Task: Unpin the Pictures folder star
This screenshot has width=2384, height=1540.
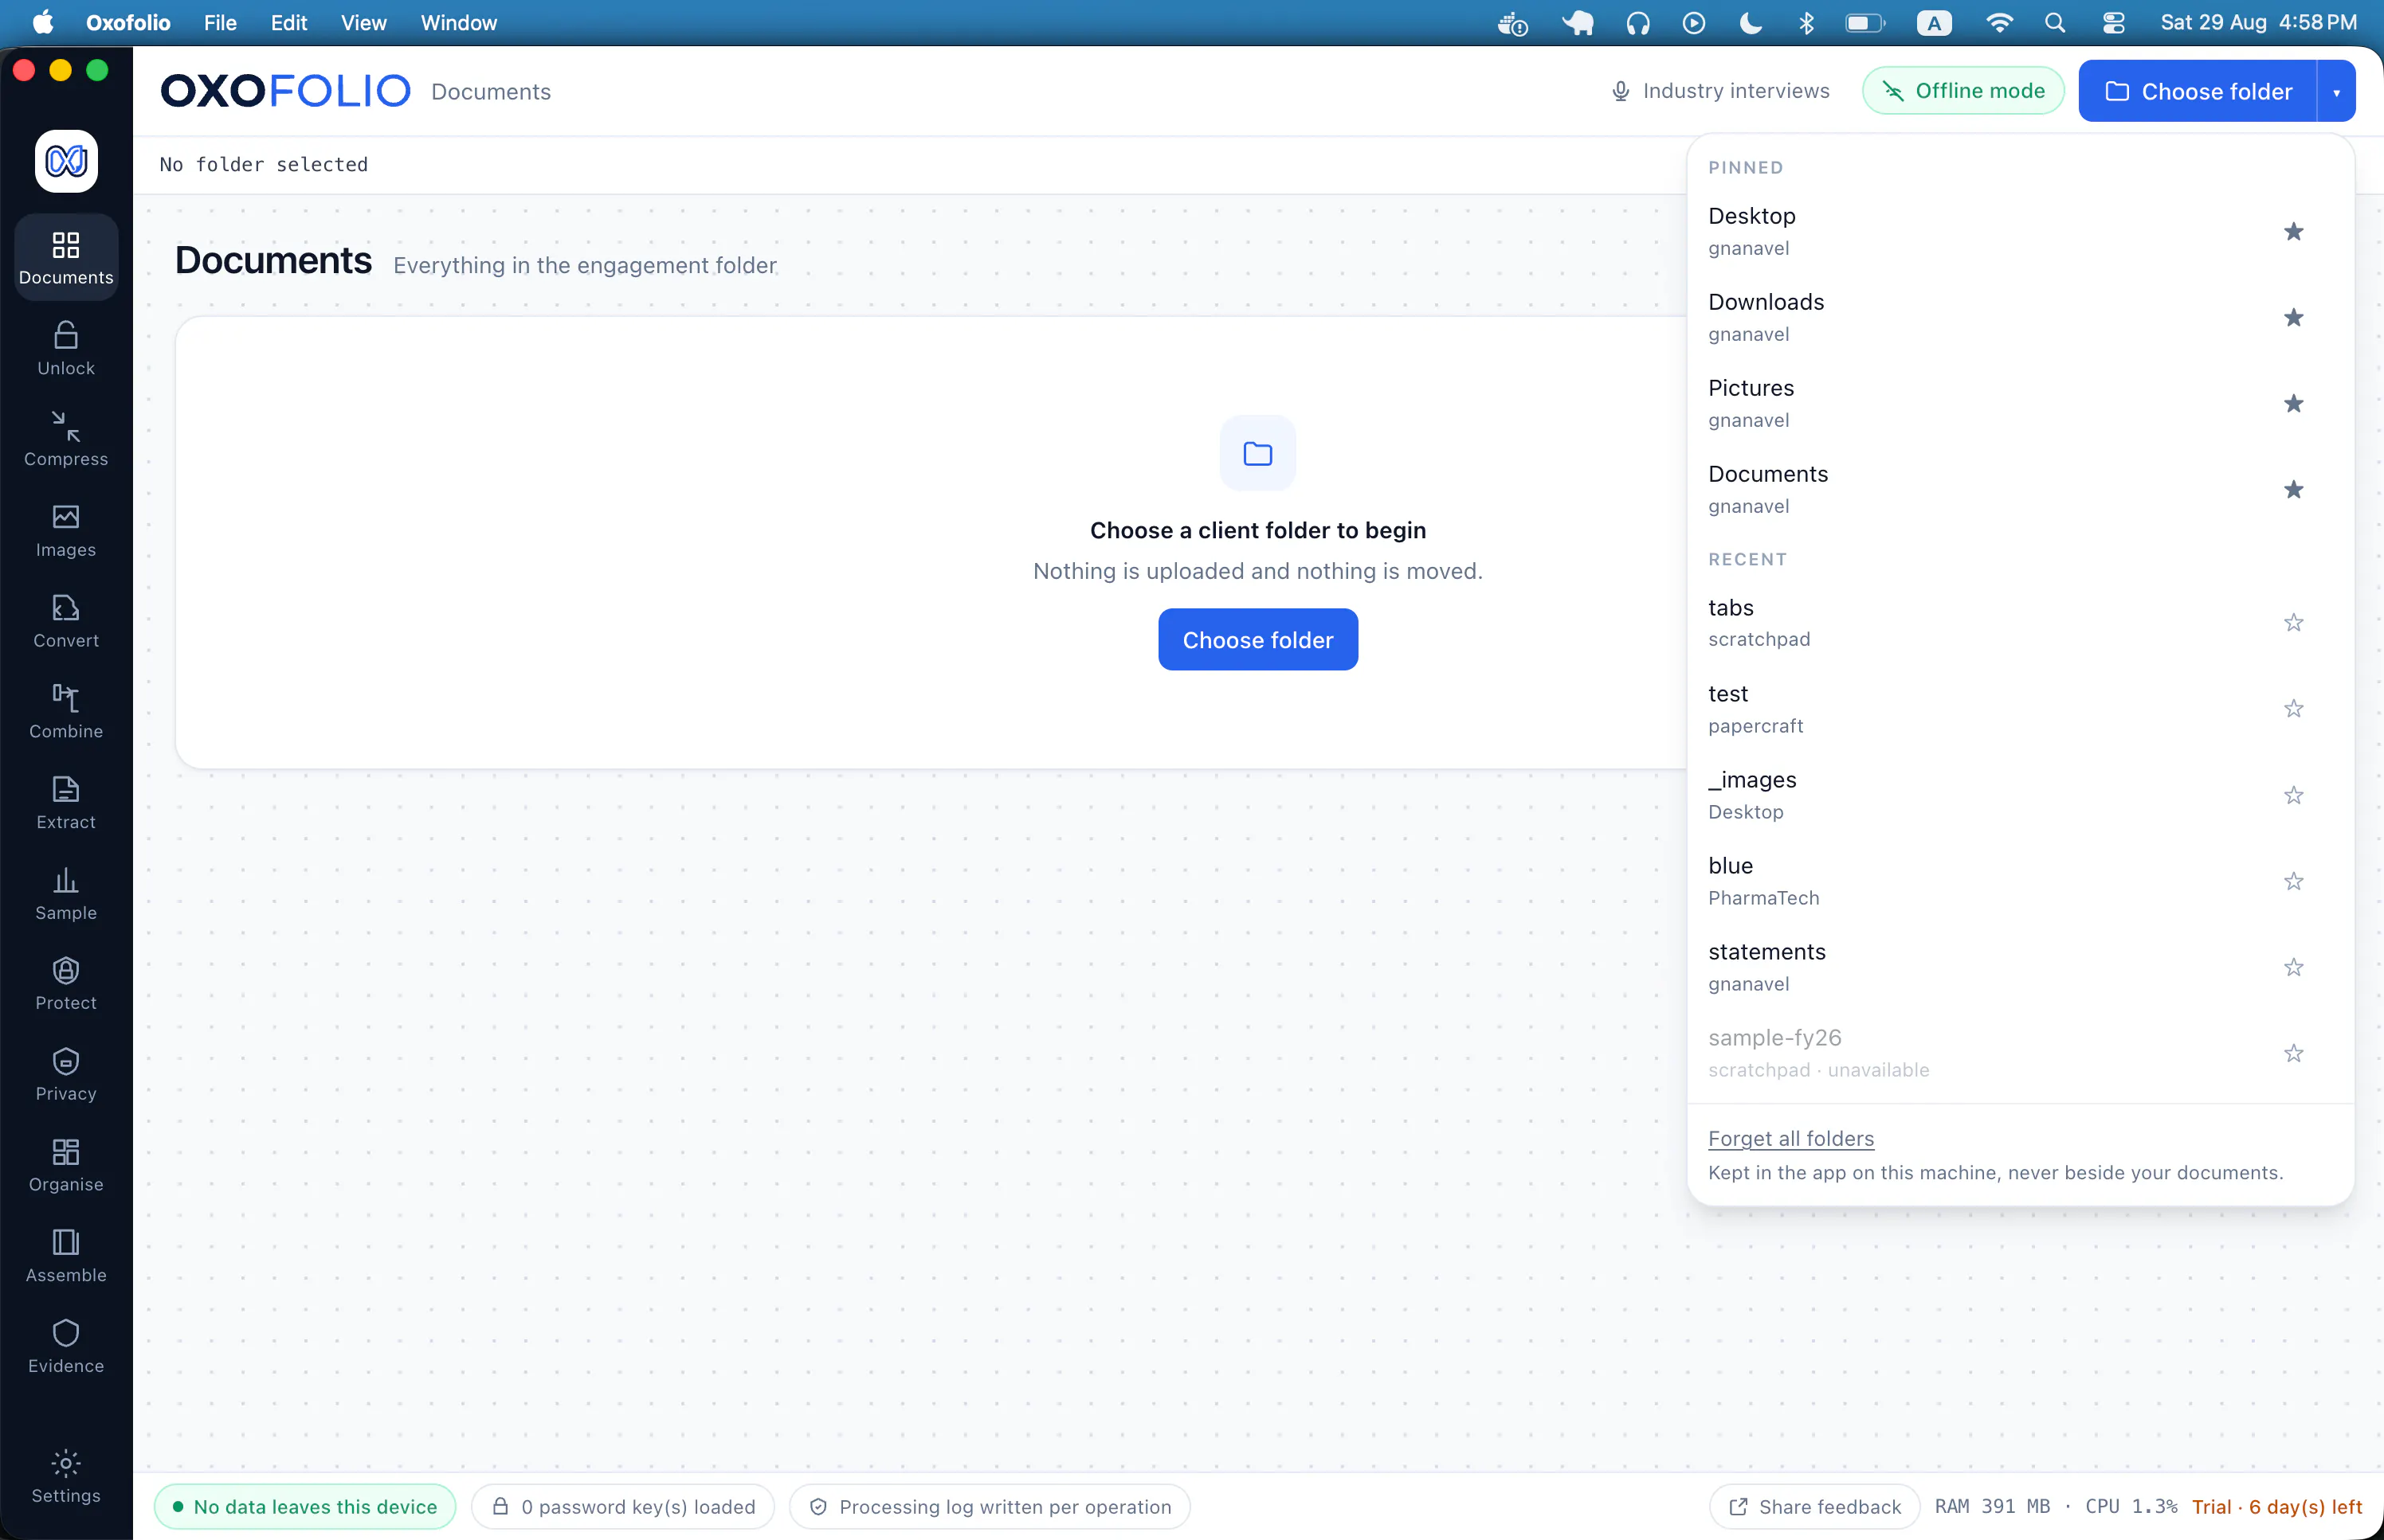Action: 2293,404
